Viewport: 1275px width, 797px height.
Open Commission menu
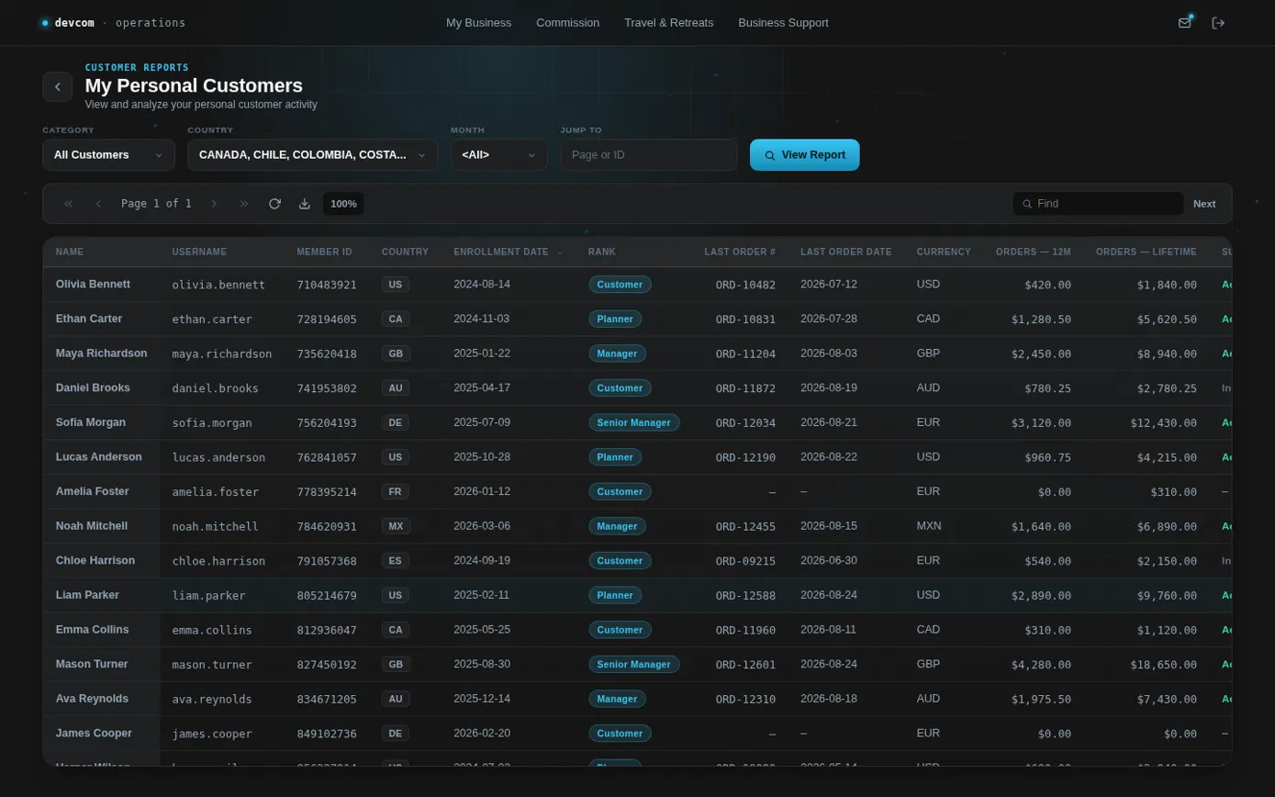(x=567, y=23)
